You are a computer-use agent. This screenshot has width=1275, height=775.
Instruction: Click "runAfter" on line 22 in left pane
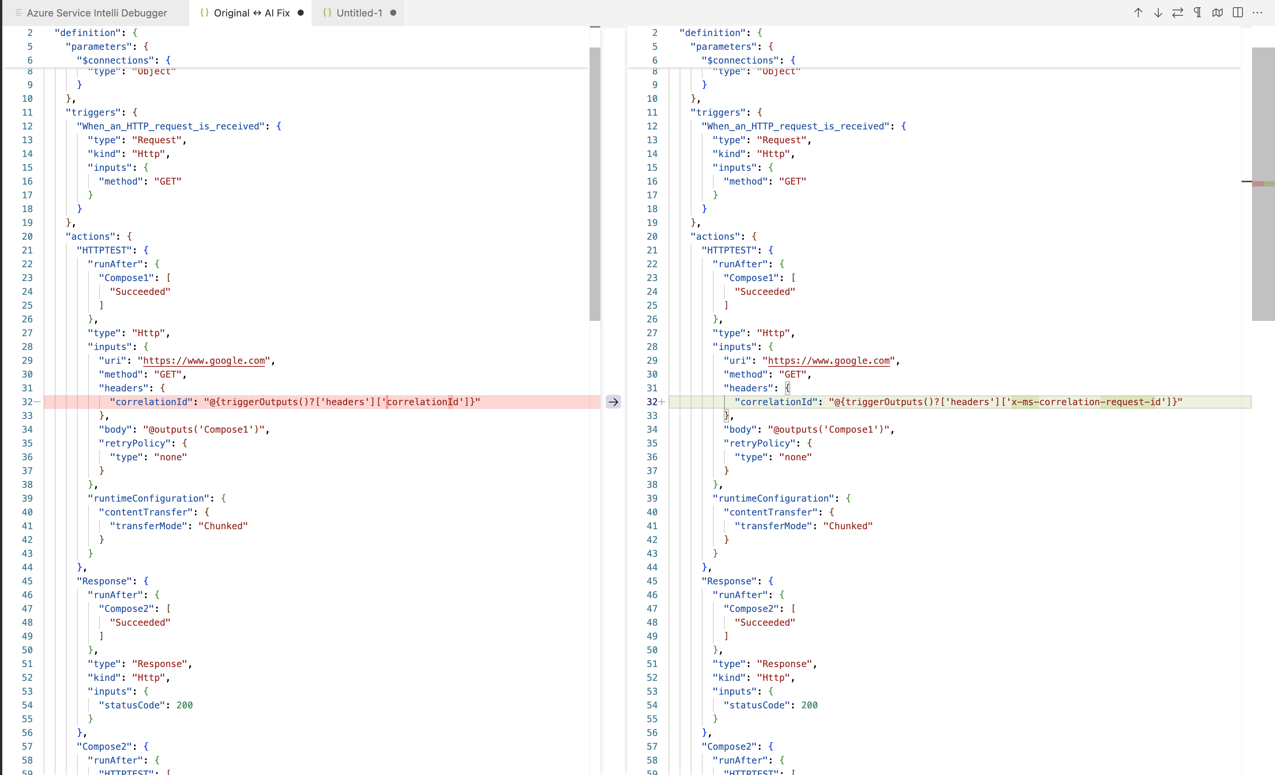115,264
